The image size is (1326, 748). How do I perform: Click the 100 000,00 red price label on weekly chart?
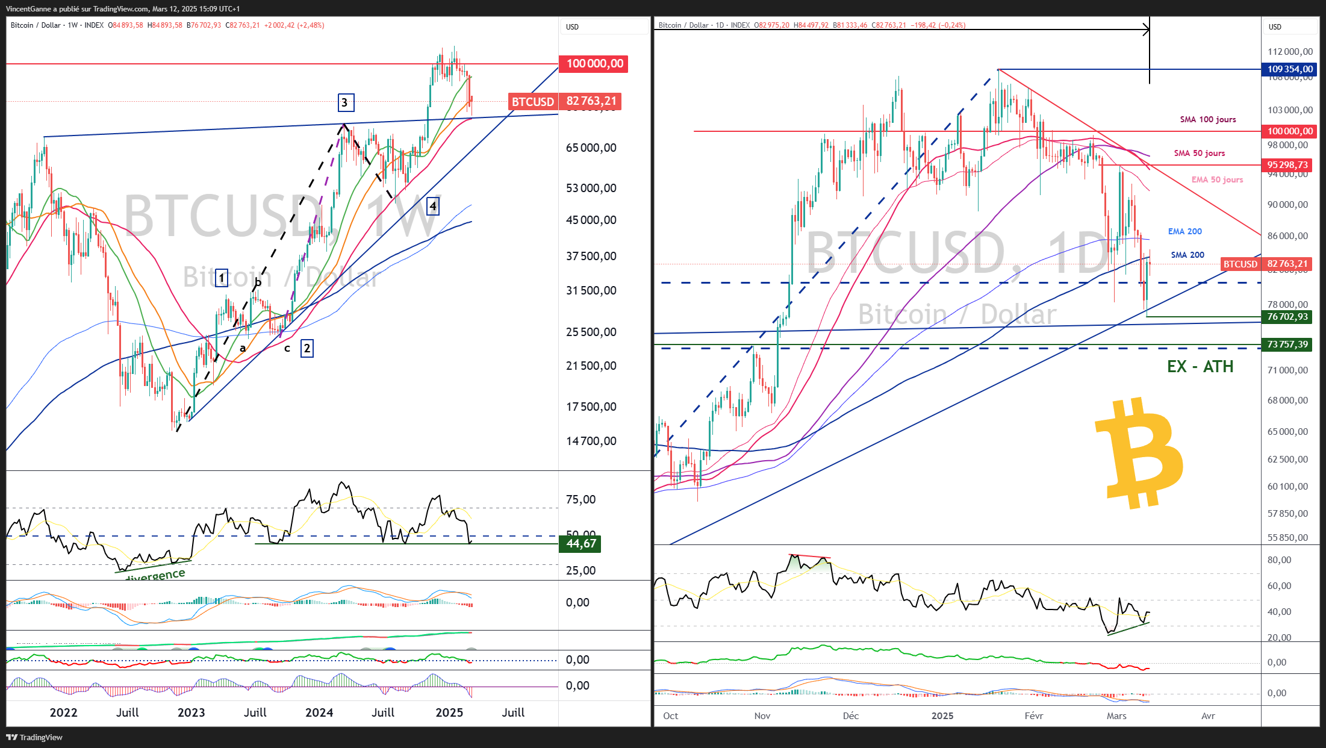pos(594,64)
